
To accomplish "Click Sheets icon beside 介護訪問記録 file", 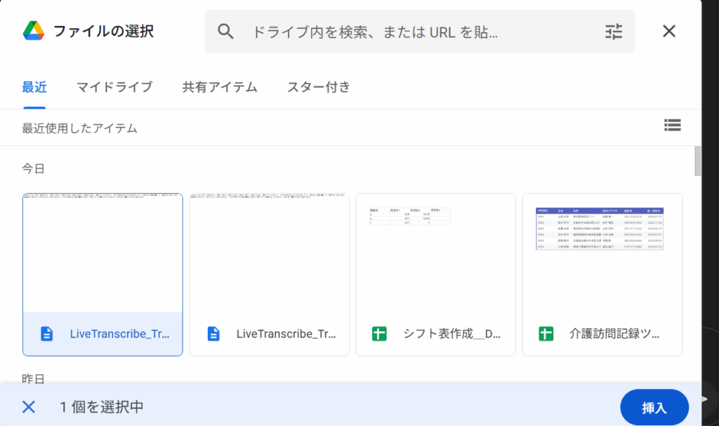I will pyautogui.click(x=546, y=334).
